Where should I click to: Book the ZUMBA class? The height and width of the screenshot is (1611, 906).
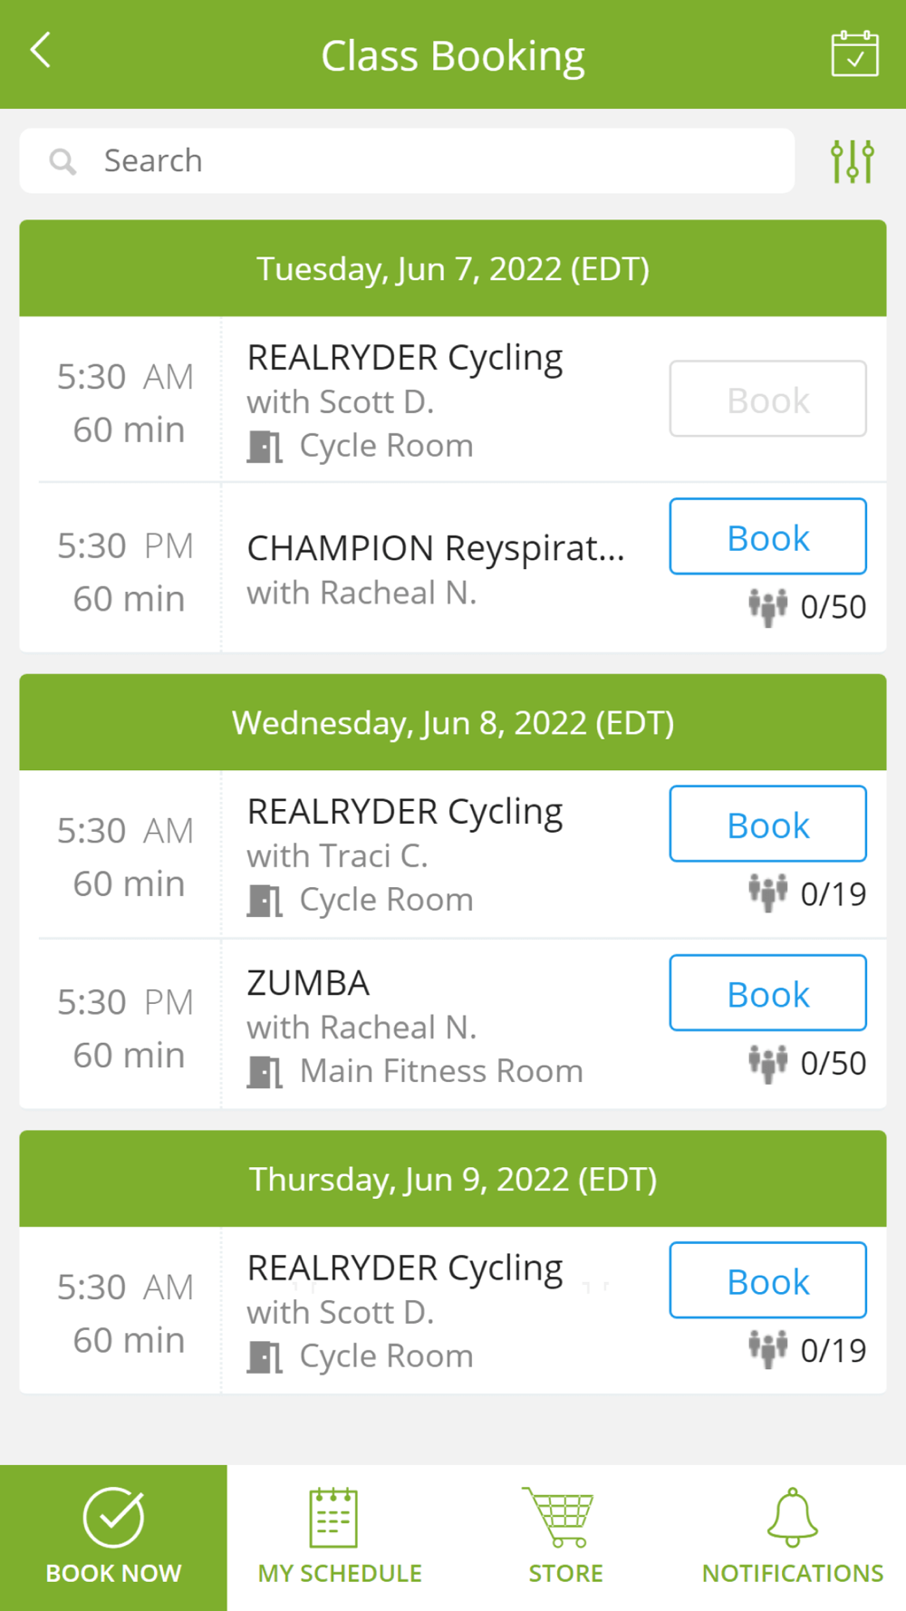coord(767,993)
